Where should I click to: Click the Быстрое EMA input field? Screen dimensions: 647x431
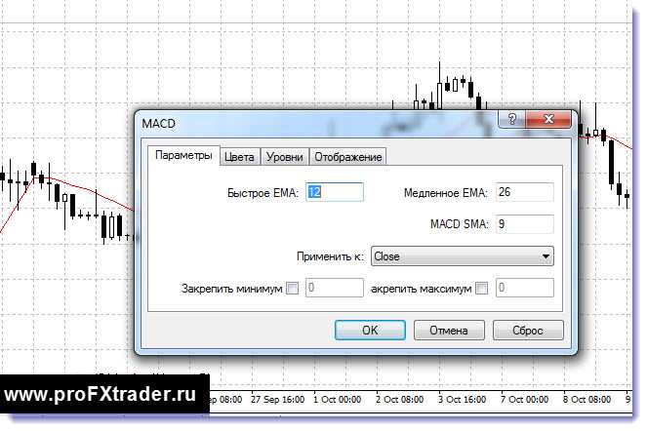(335, 192)
